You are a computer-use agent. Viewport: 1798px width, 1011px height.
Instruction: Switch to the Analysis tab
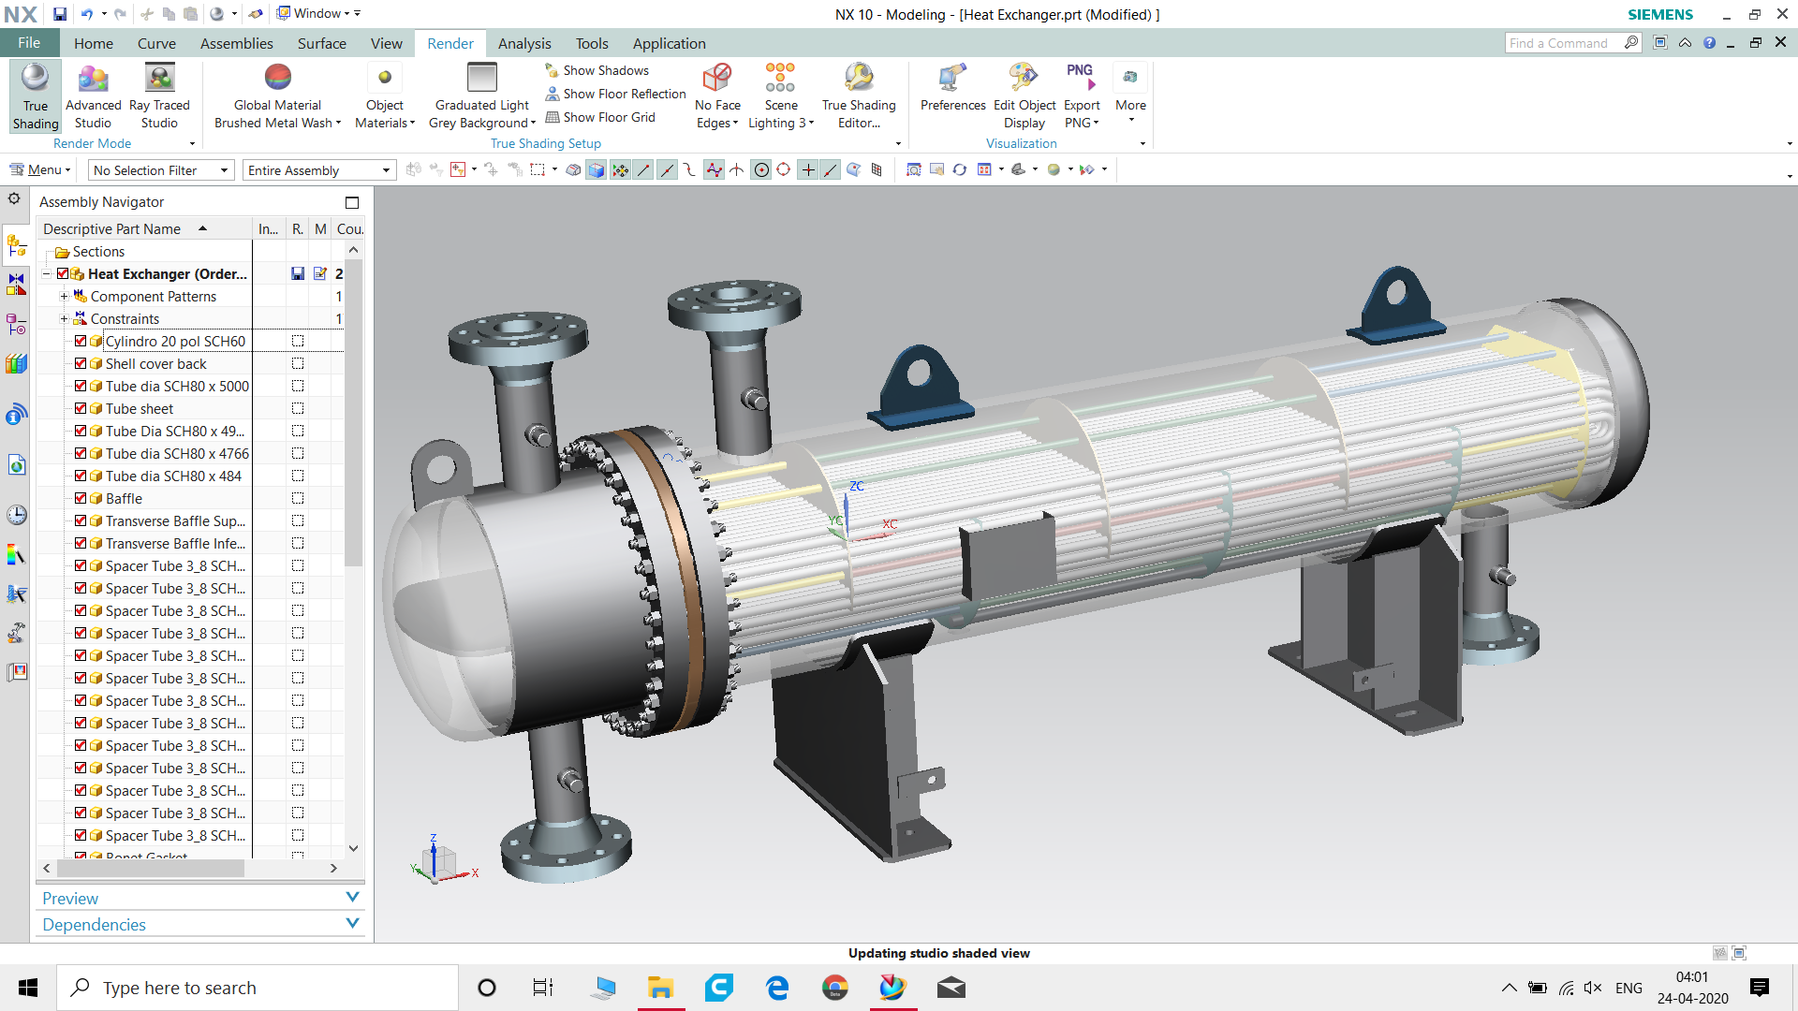524,43
